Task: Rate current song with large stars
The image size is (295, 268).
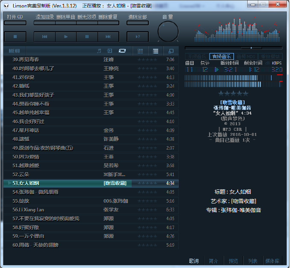Action: tap(233, 93)
